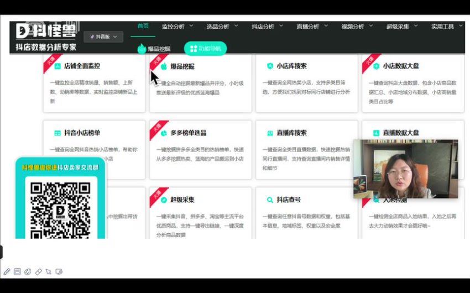Select the pointer cursor tool

click(x=49, y=272)
